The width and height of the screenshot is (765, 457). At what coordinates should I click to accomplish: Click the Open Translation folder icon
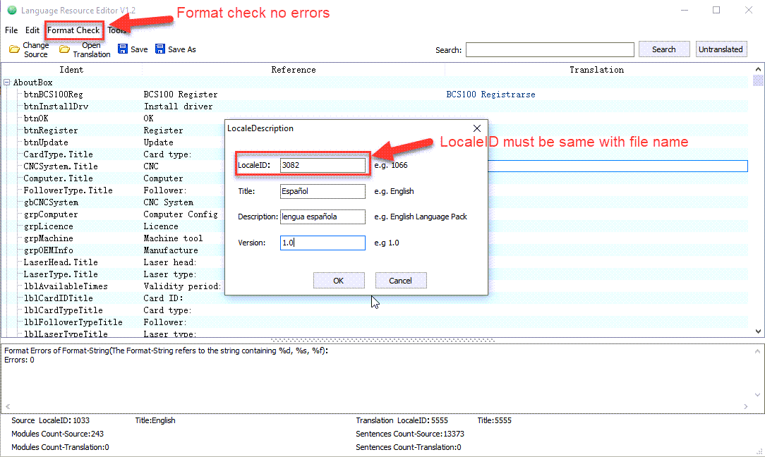pyautogui.click(x=64, y=49)
